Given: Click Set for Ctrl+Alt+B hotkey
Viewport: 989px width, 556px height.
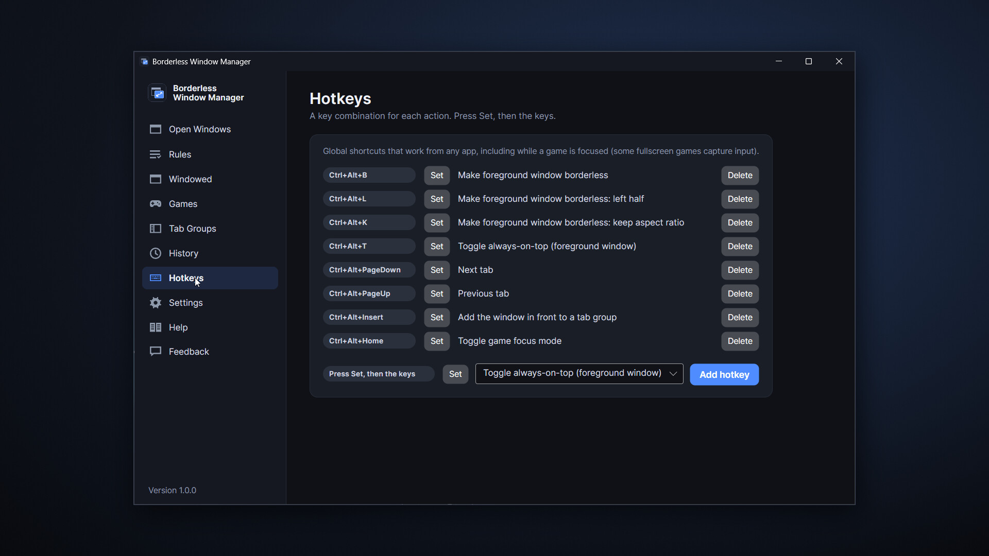Looking at the screenshot, I should 437,176.
